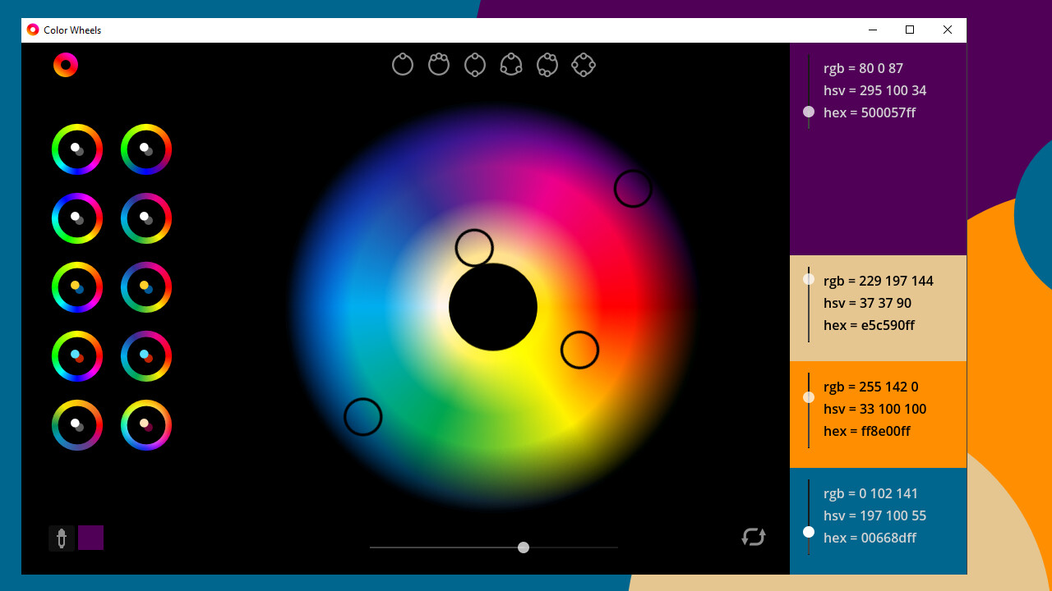Select the split-complementary harmony icon

click(547, 64)
